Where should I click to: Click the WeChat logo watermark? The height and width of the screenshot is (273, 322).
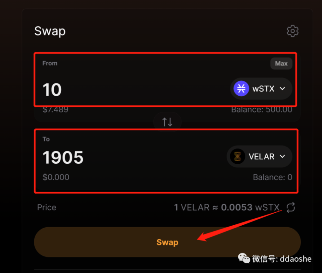point(244,258)
